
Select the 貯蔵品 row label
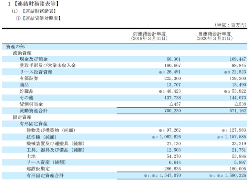click(x=27, y=91)
